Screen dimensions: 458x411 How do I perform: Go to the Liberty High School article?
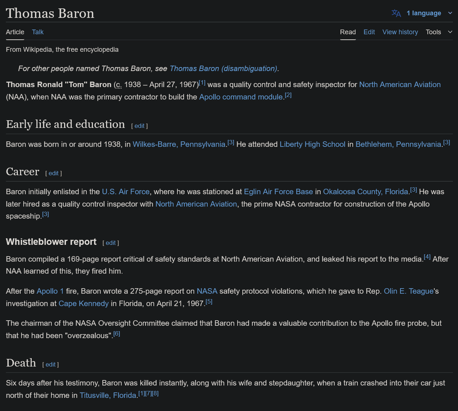[x=312, y=144]
